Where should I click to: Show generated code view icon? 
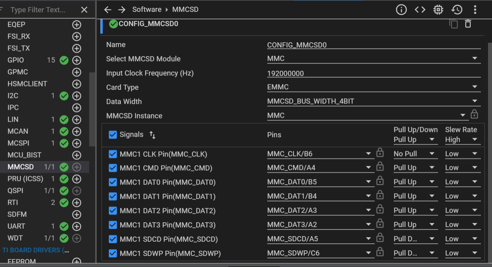point(420,10)
